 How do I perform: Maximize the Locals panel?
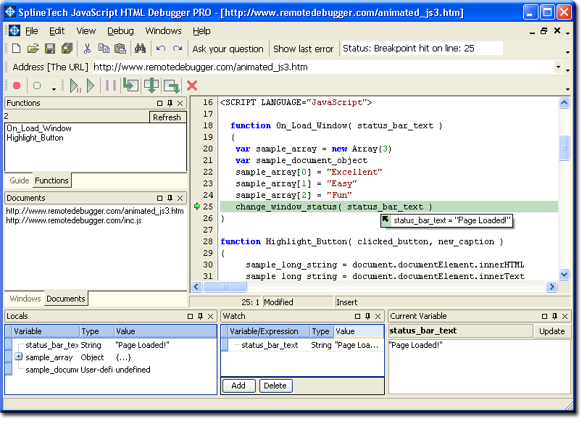pos(190,316)
